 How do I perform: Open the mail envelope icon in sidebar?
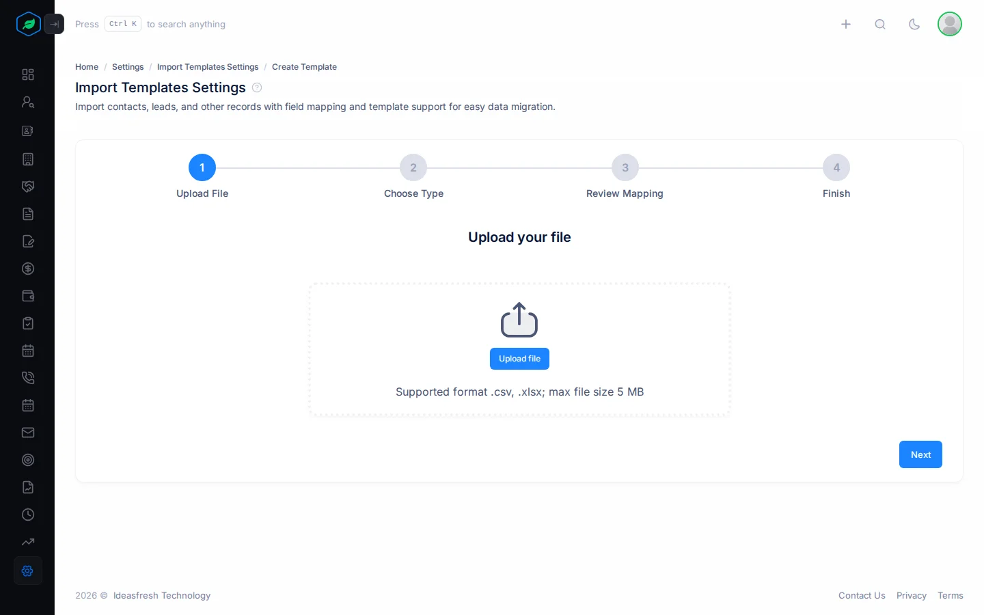(x=28, y=433)
